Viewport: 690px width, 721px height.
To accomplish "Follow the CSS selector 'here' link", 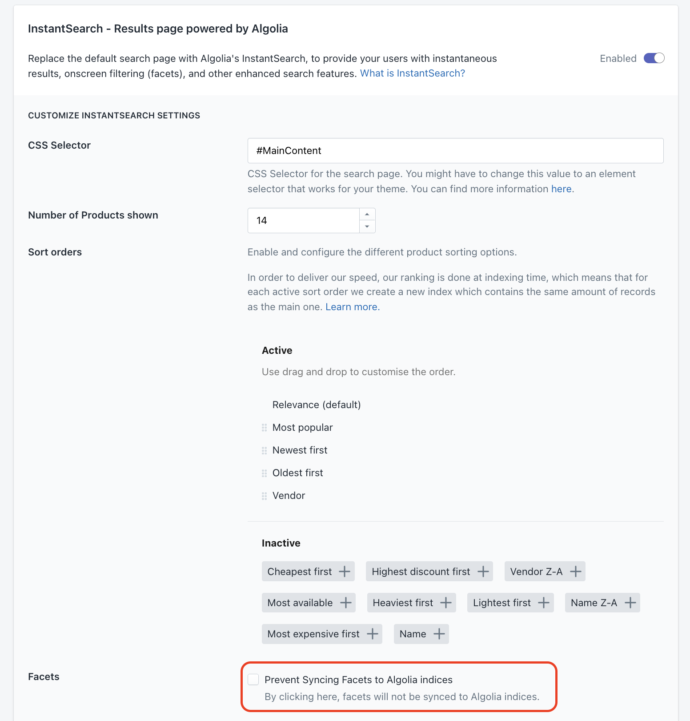I will (x=561, y=189).
